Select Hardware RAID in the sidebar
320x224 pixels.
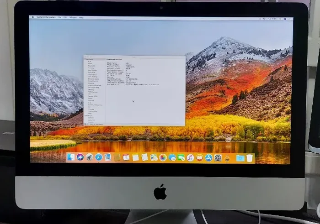[x=93, y=88]
